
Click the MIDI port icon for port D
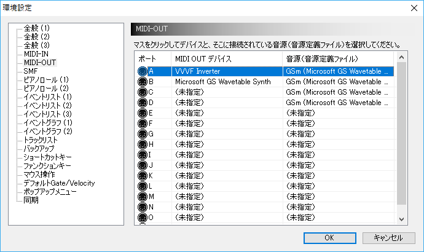click(x=142, y=103)
